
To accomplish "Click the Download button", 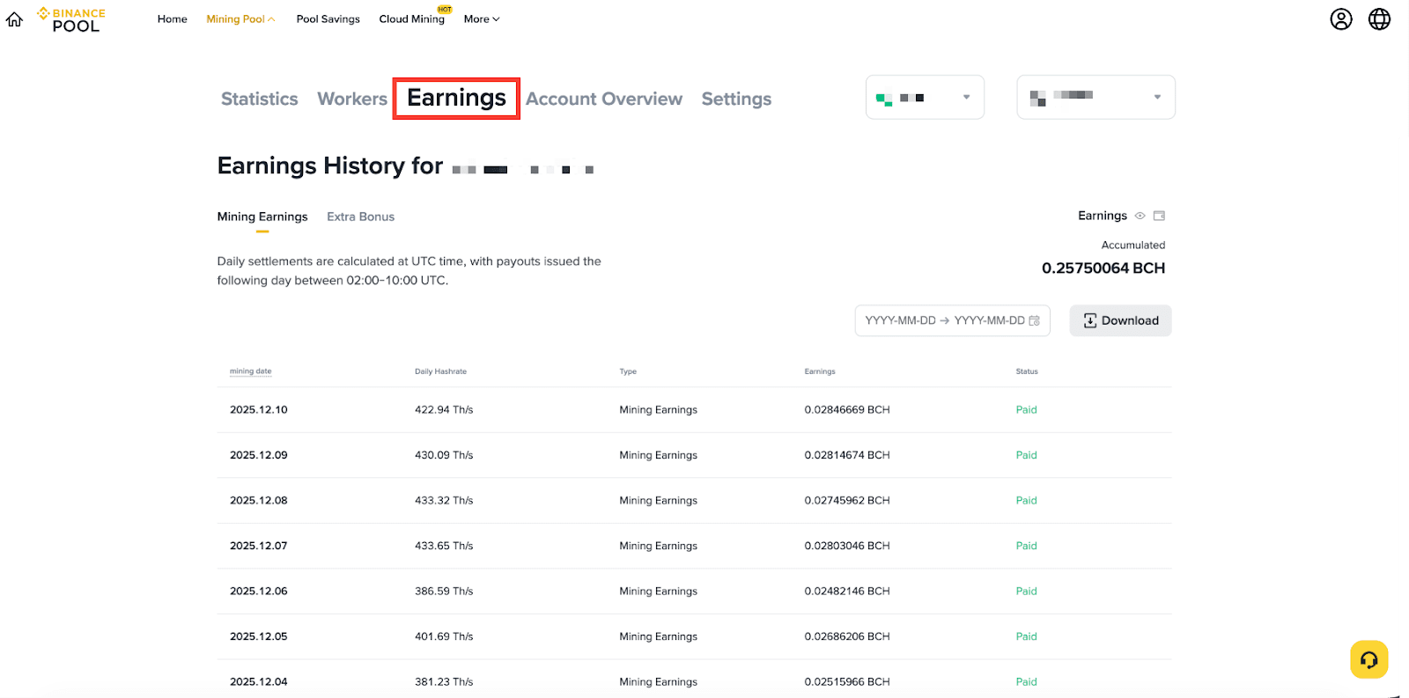I will tap(1120, 320).
